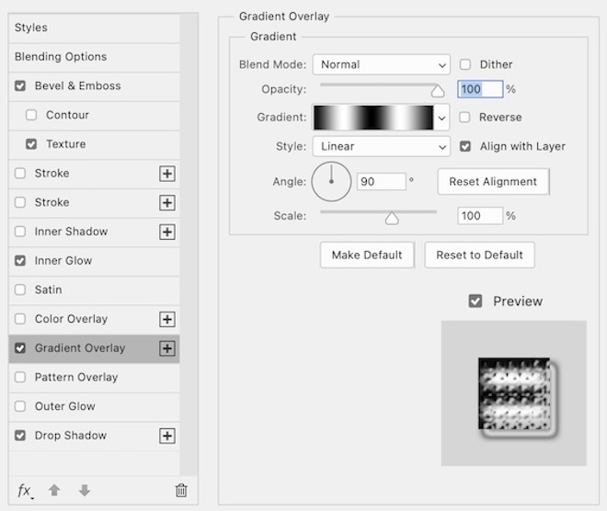Toggle the Reverse gradient checkbox
The height and width of the screenshot is (511, 607).
[x=465, y=118]
